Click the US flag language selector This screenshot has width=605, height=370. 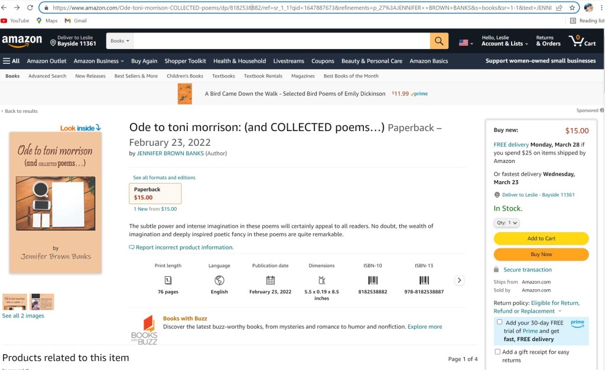point(465,42)
